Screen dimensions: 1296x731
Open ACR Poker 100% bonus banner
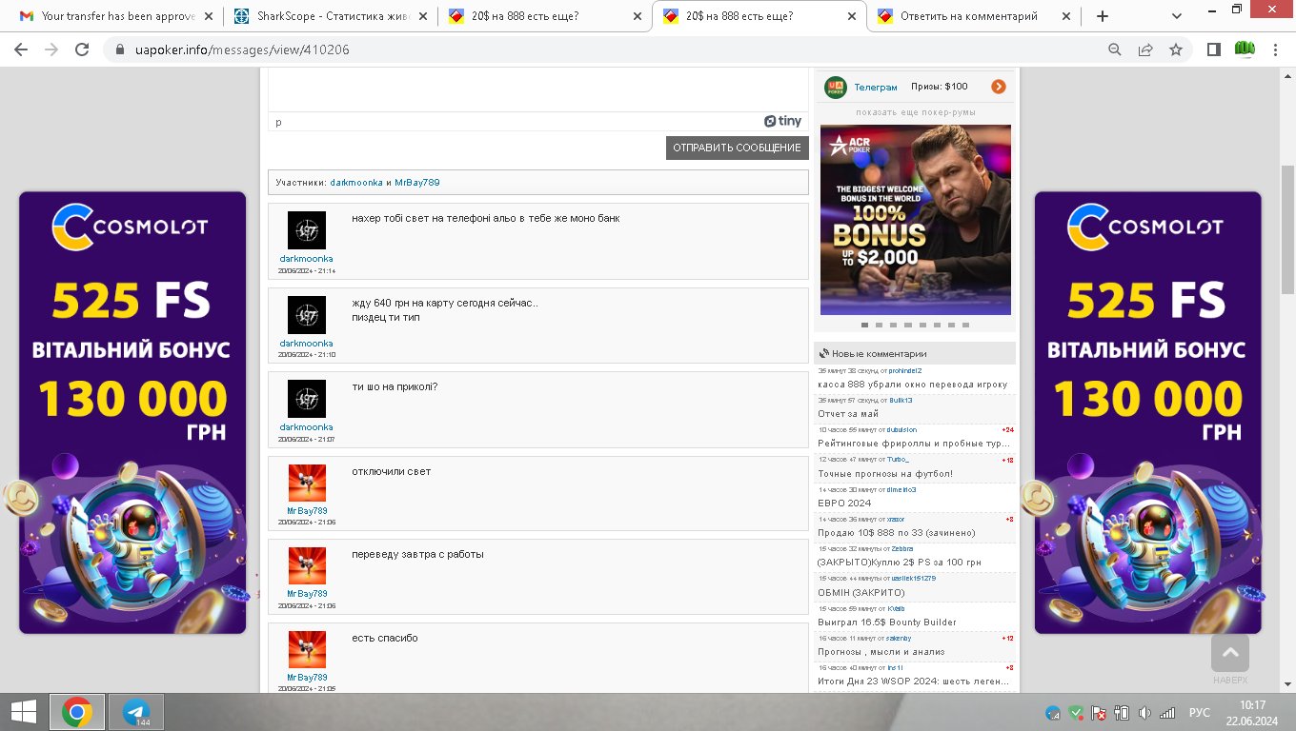(x=916, y=220)
